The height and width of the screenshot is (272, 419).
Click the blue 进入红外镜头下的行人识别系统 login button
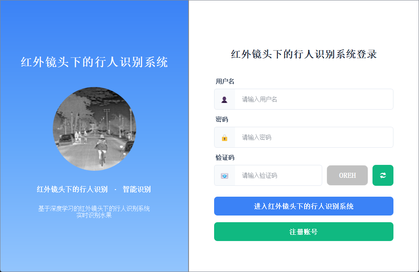click(303, 206)
